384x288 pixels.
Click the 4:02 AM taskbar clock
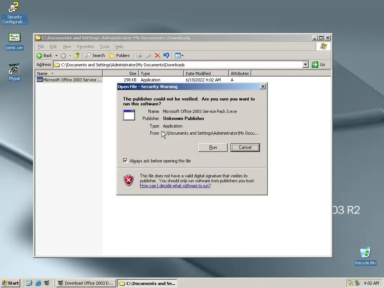[x=371, y=283]
